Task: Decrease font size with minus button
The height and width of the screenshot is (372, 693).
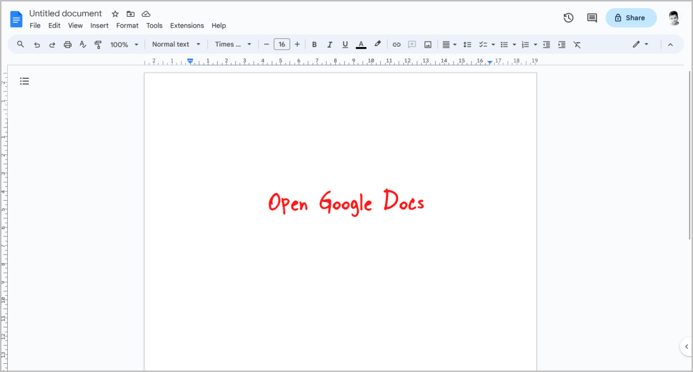Action: 266,45
